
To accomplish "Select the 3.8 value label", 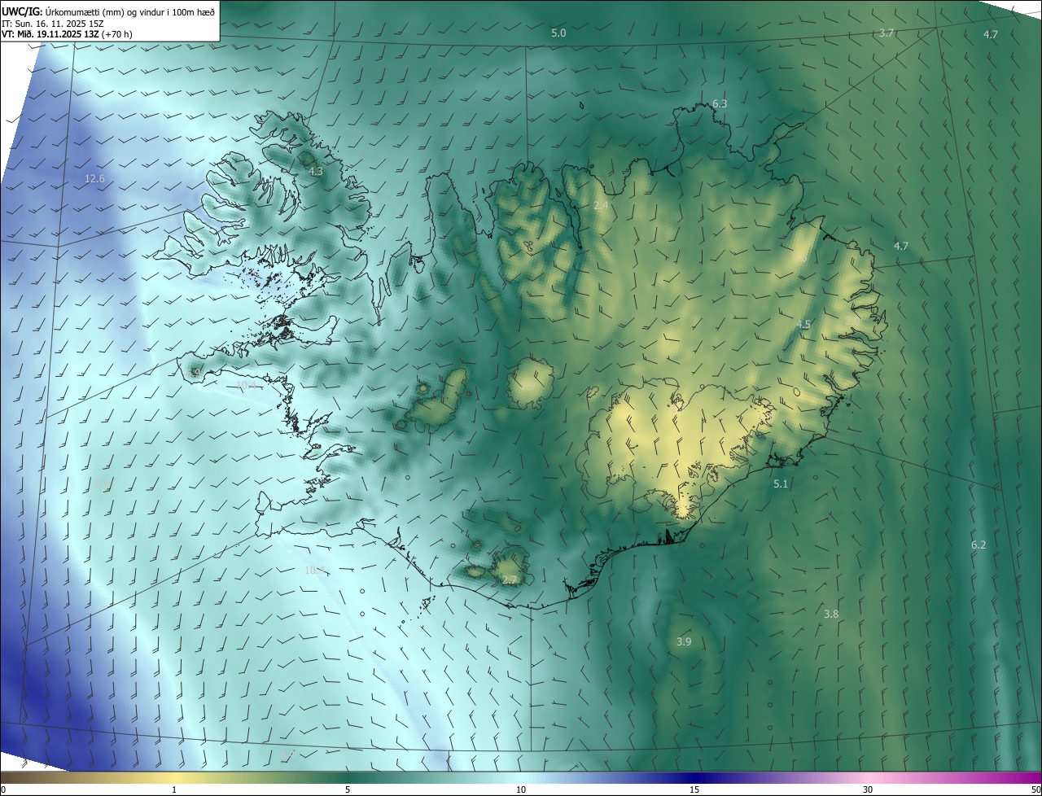I will 831,614.
